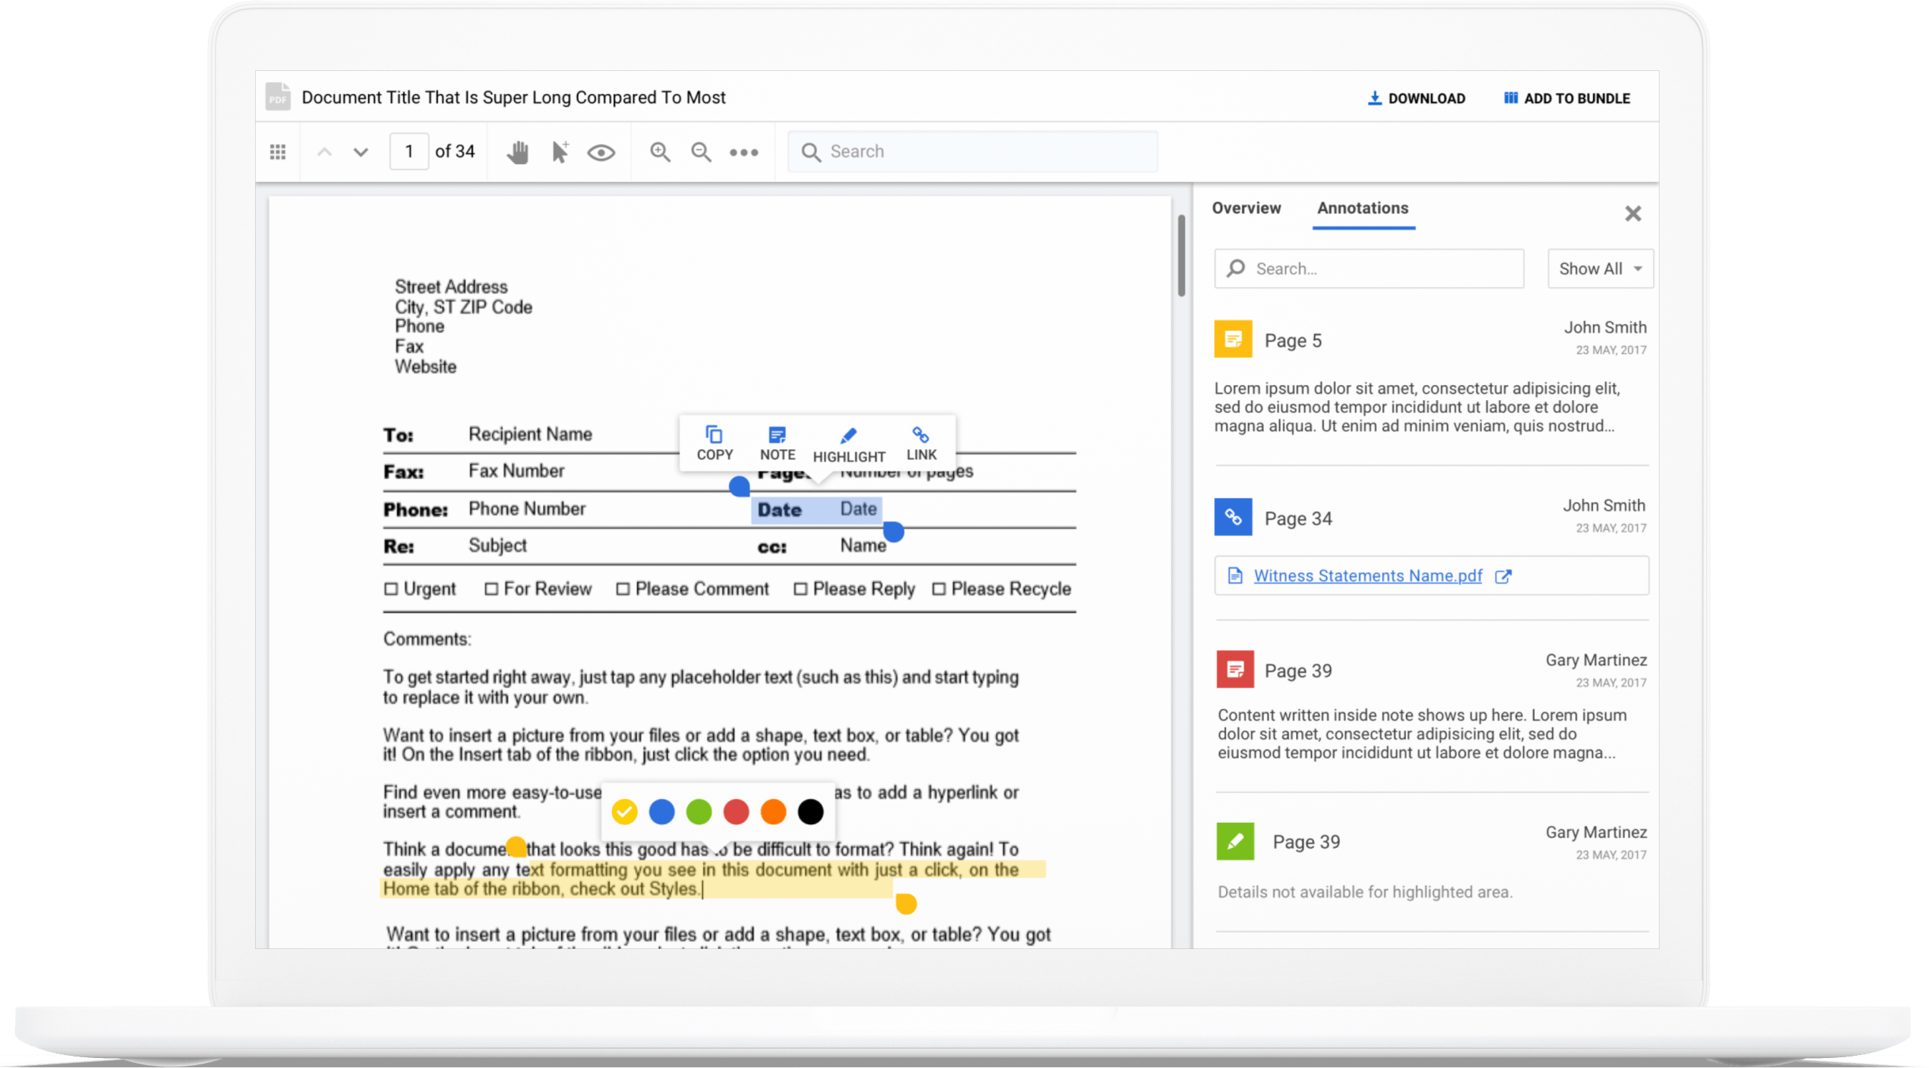Viewport: 1929px width, 1068px height.
Task: Open Witness Statements Name.pdf link
Action: [1367, 576]
